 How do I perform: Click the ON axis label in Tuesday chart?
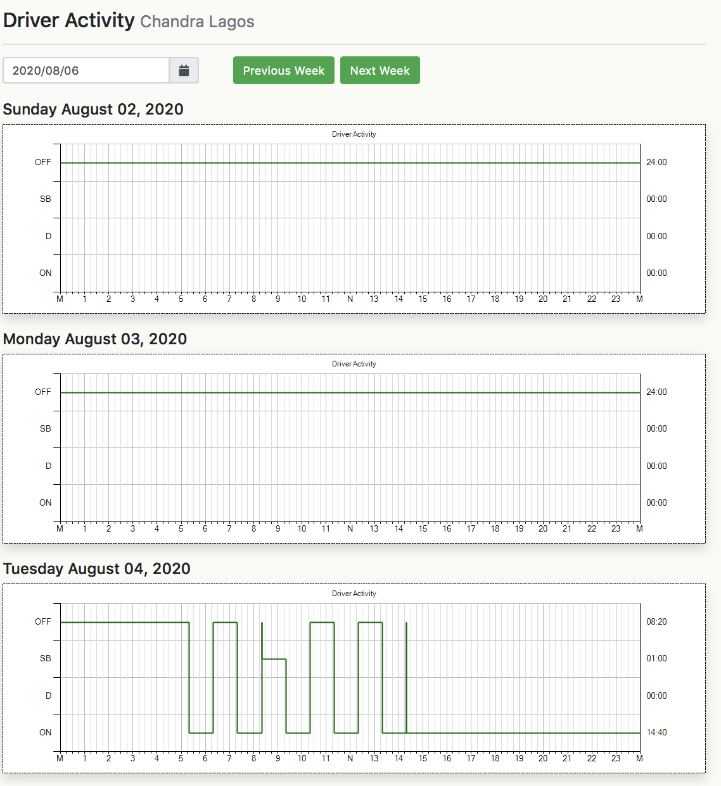coord(46,733)
